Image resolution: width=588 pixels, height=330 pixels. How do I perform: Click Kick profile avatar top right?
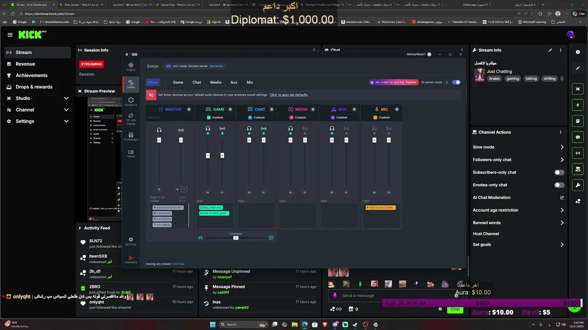click(571, 35)
